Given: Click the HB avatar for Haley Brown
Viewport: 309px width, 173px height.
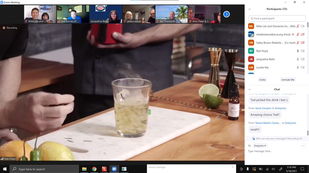Looking at the screenshot, I should (x=251, y=43).
